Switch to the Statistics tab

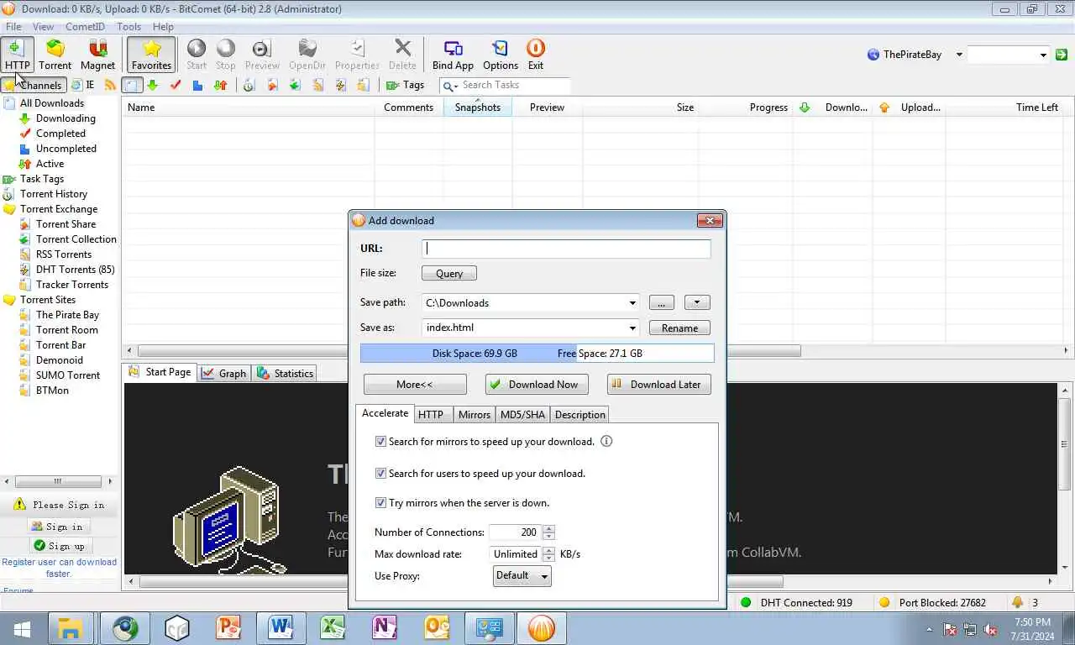click(x=286, y=373)
